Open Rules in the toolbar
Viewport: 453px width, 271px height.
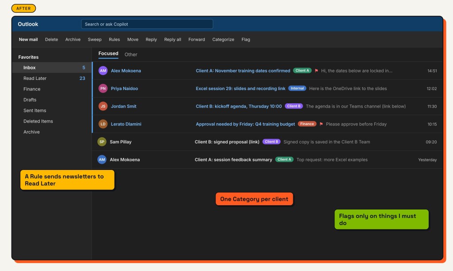point(115,39)
